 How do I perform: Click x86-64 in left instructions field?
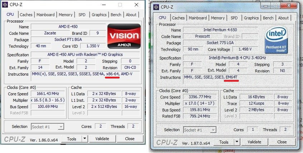tap(112, 74)
